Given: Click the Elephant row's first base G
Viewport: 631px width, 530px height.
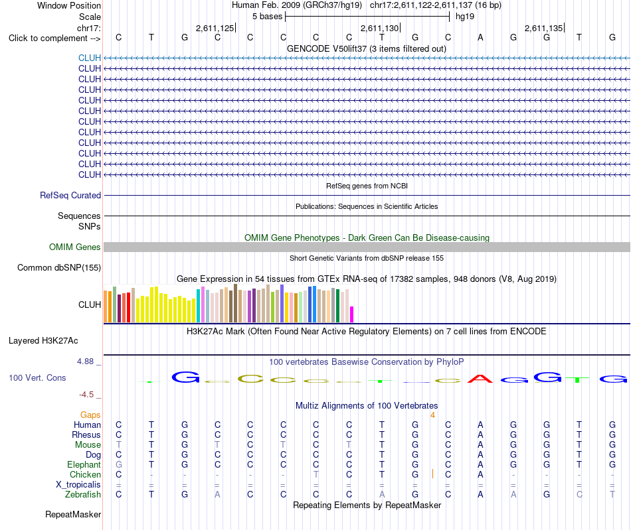Looking at the screenshot, I should (x=118, y=464).
